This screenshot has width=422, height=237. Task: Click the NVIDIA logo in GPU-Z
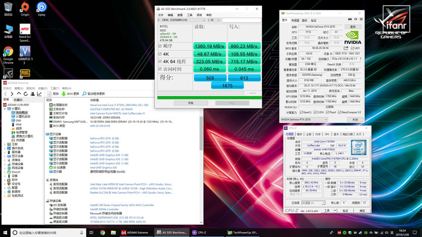353,37
